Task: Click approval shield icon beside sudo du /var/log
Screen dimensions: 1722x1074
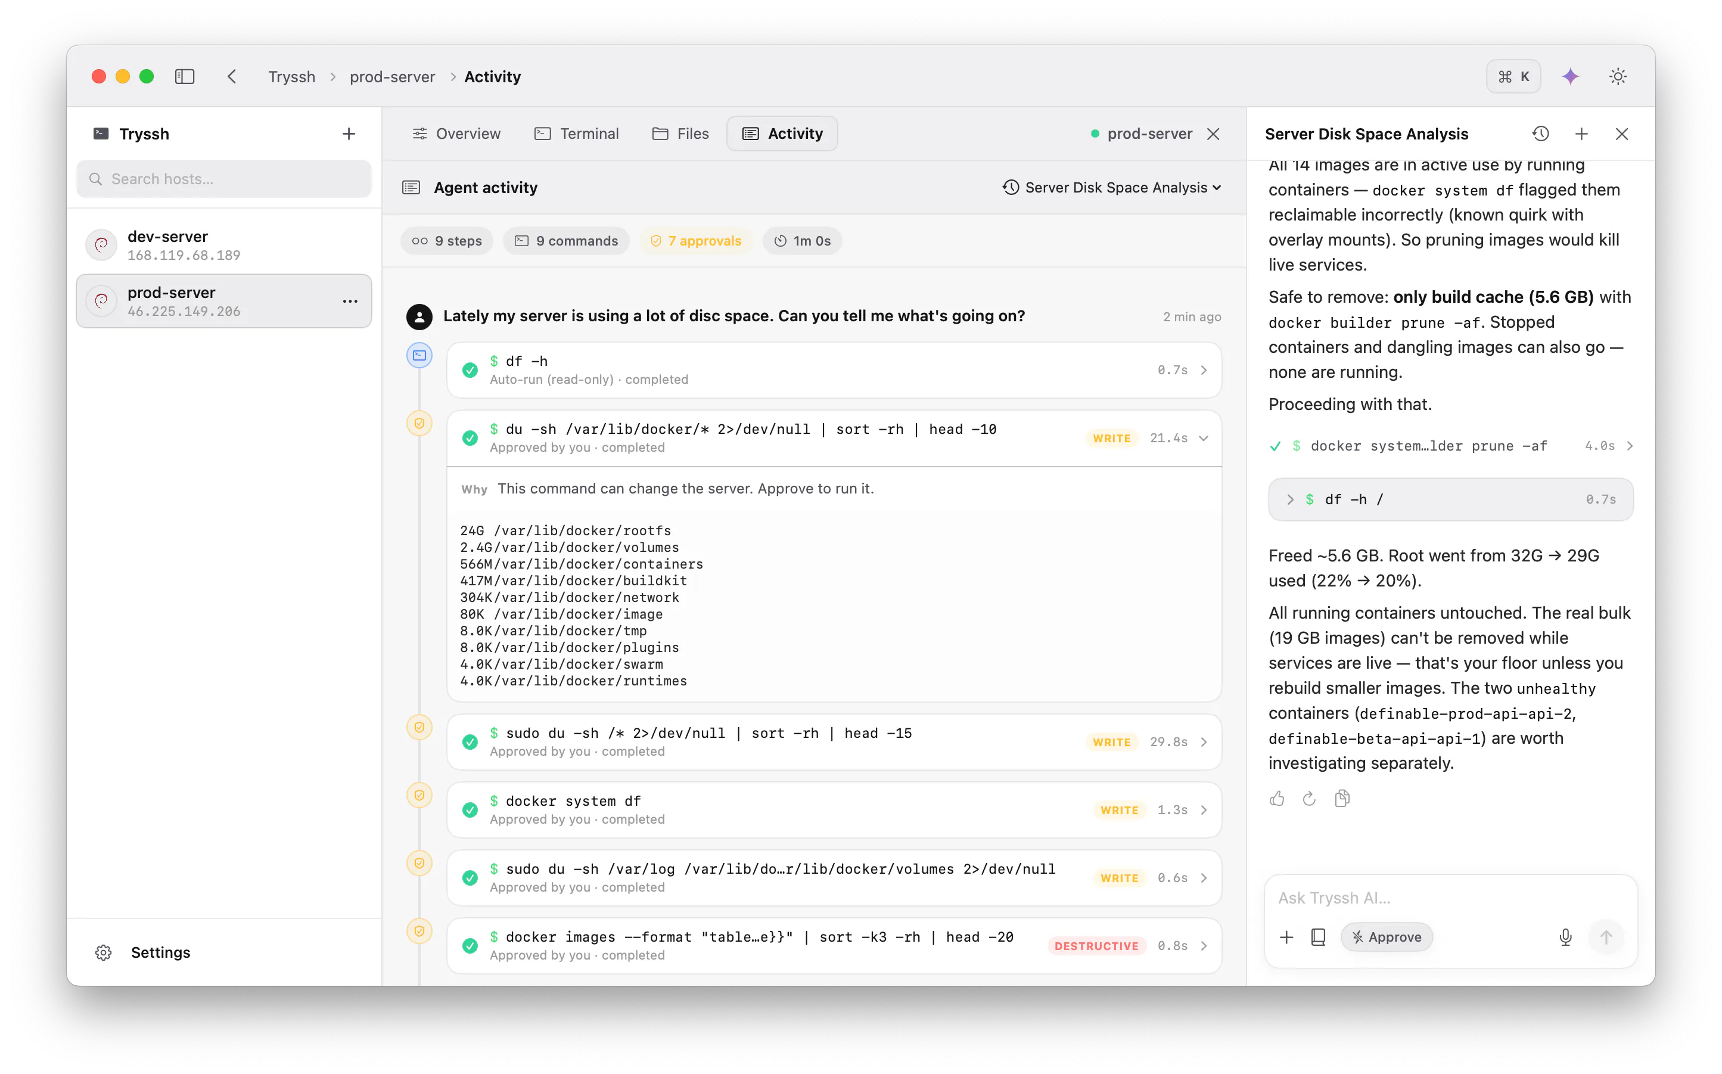Action: [x=419, y=863]
